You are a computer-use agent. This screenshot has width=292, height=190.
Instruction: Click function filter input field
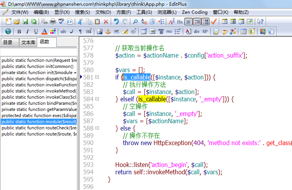(39, 52)
